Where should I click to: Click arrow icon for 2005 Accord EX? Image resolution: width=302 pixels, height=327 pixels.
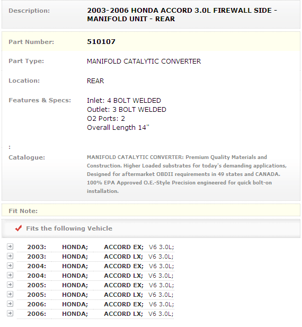pyautogui.click(x=10, y=285)
